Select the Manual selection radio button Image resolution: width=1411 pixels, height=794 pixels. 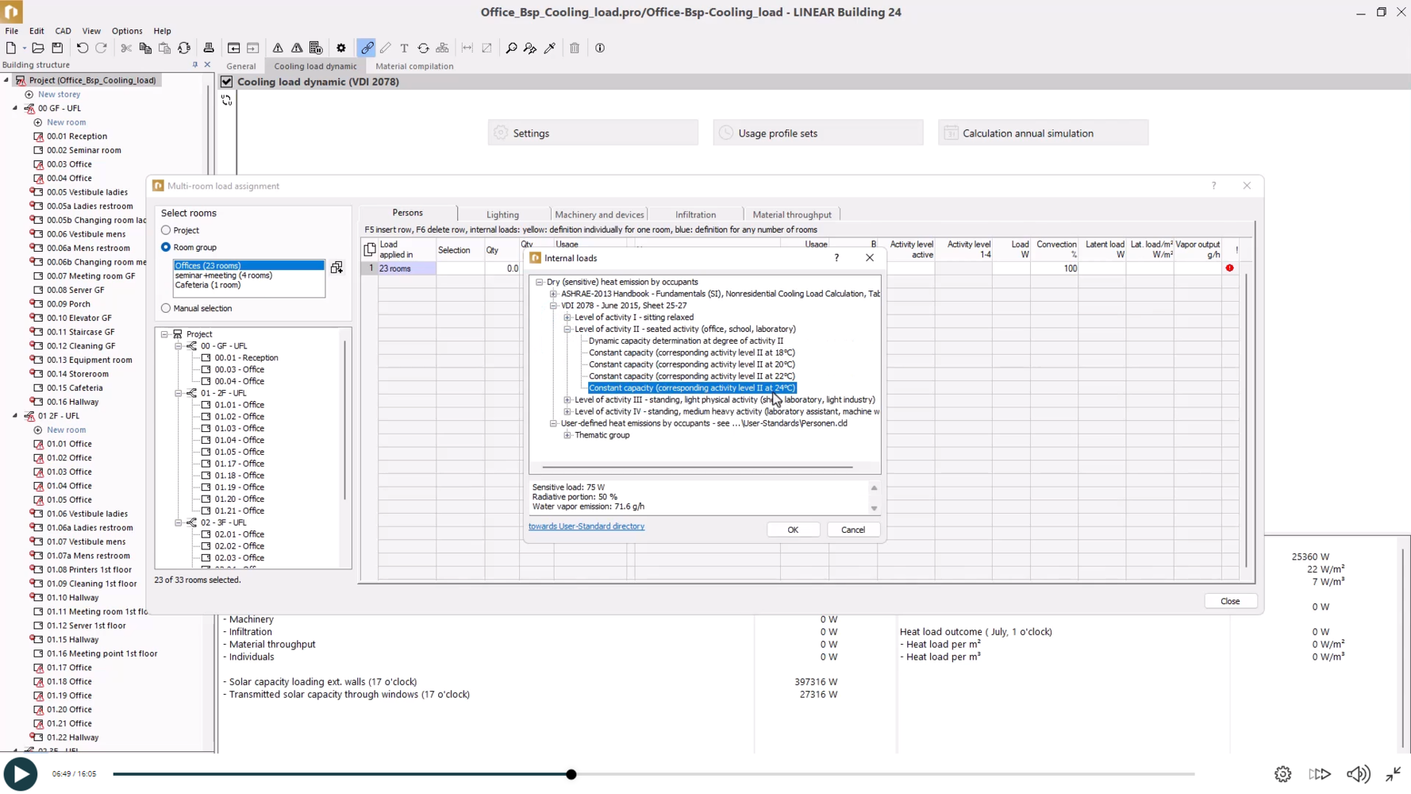click(x=166, y=308)
